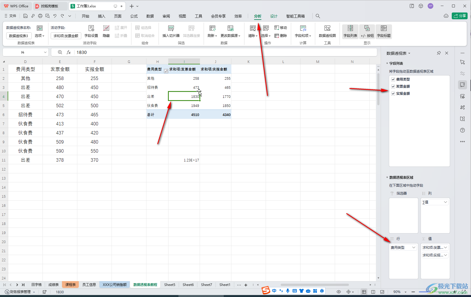The image size is (471, 297).
Task: Click the Redo arrow icon
Action: click(x=62, y=16)
